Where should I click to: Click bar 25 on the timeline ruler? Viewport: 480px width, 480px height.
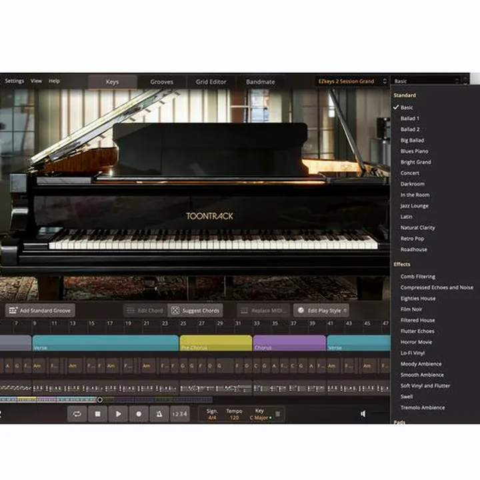pos(183,323)
